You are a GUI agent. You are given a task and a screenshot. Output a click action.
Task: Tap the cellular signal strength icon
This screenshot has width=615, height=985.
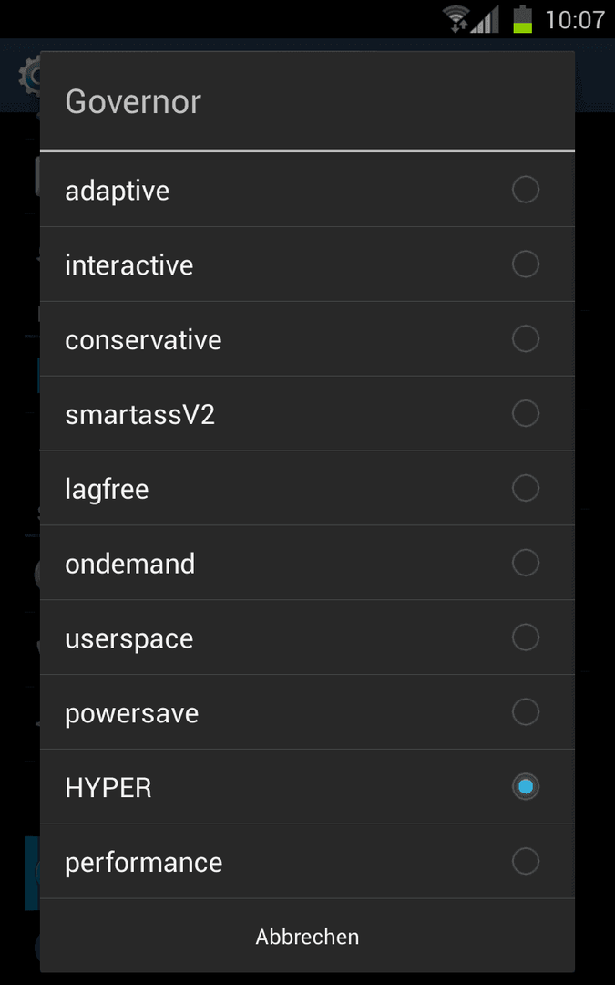point(485,19)
